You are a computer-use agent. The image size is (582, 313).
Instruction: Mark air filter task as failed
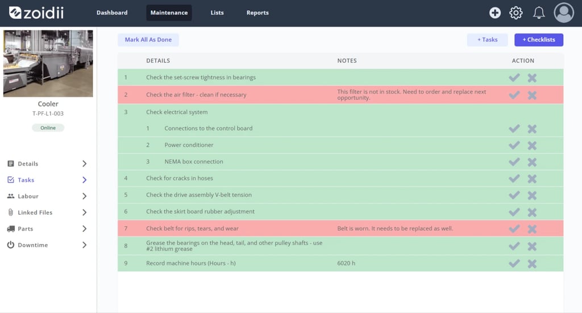pos(532,95)
